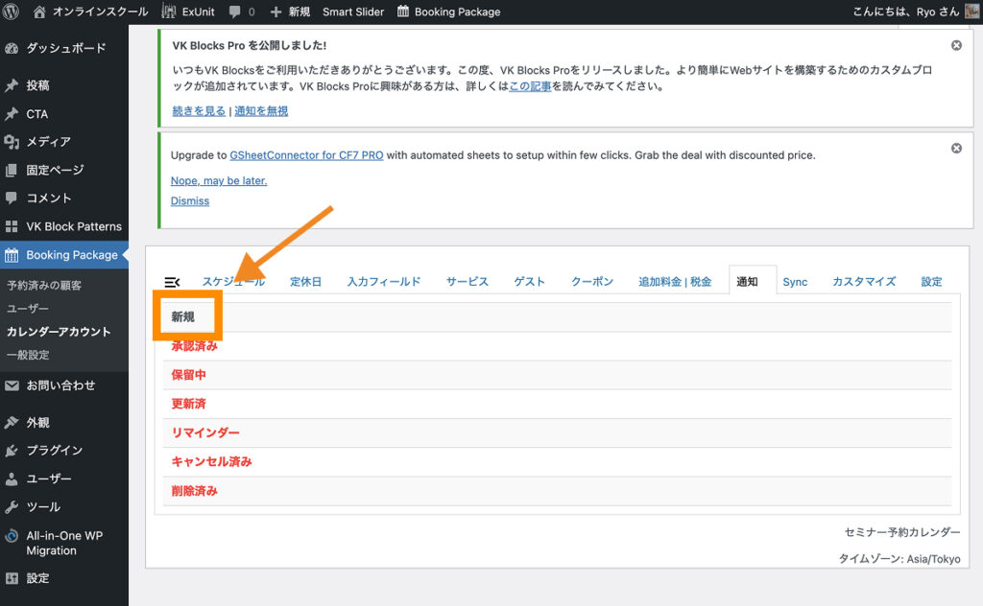Click the user avatar in top right

coord(971,12)
